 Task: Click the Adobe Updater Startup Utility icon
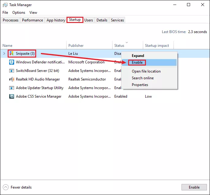tap(12, 88)
